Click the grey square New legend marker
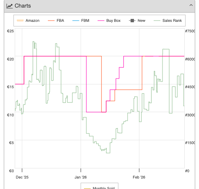 point(132,21)
